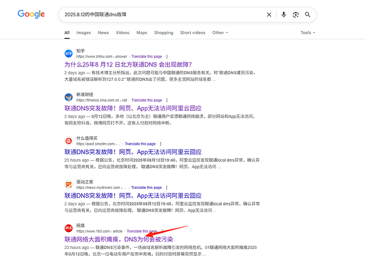Select Sina snippet starting '8月12日晚'
Image resolution: width=366 pixels, height=266 pixels.
click(160, 120)
